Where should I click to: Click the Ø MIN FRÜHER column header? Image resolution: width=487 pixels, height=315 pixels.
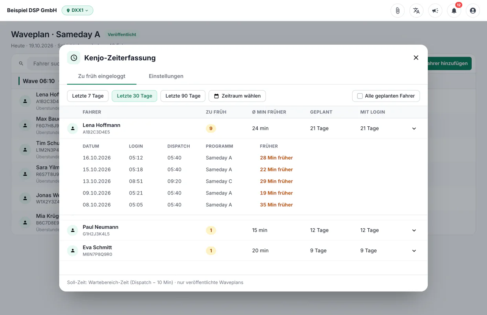[x=269, y=112]
